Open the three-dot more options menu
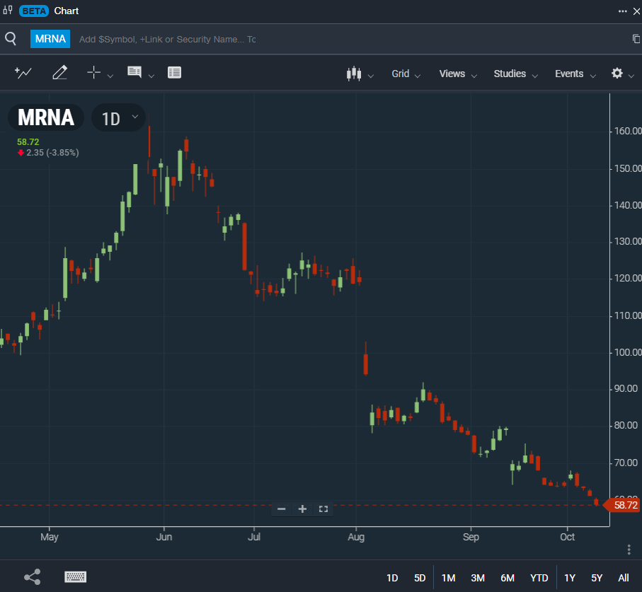This screenshot has width=642, height=592. pos(622,11)
